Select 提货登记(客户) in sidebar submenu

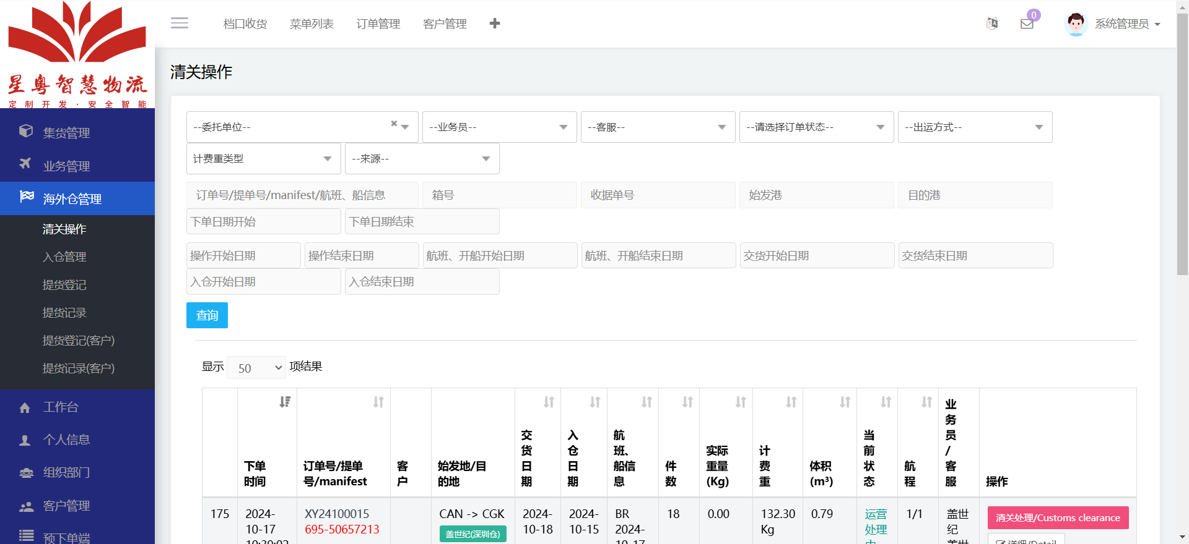point(79,341)
